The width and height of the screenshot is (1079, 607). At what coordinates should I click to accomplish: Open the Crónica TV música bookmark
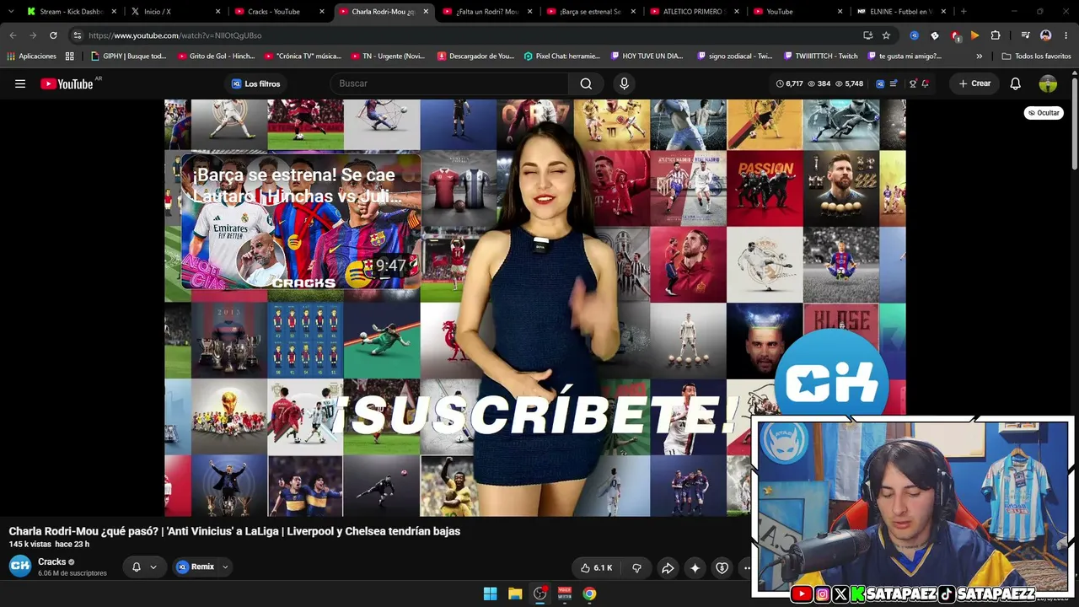coord(303,56)
